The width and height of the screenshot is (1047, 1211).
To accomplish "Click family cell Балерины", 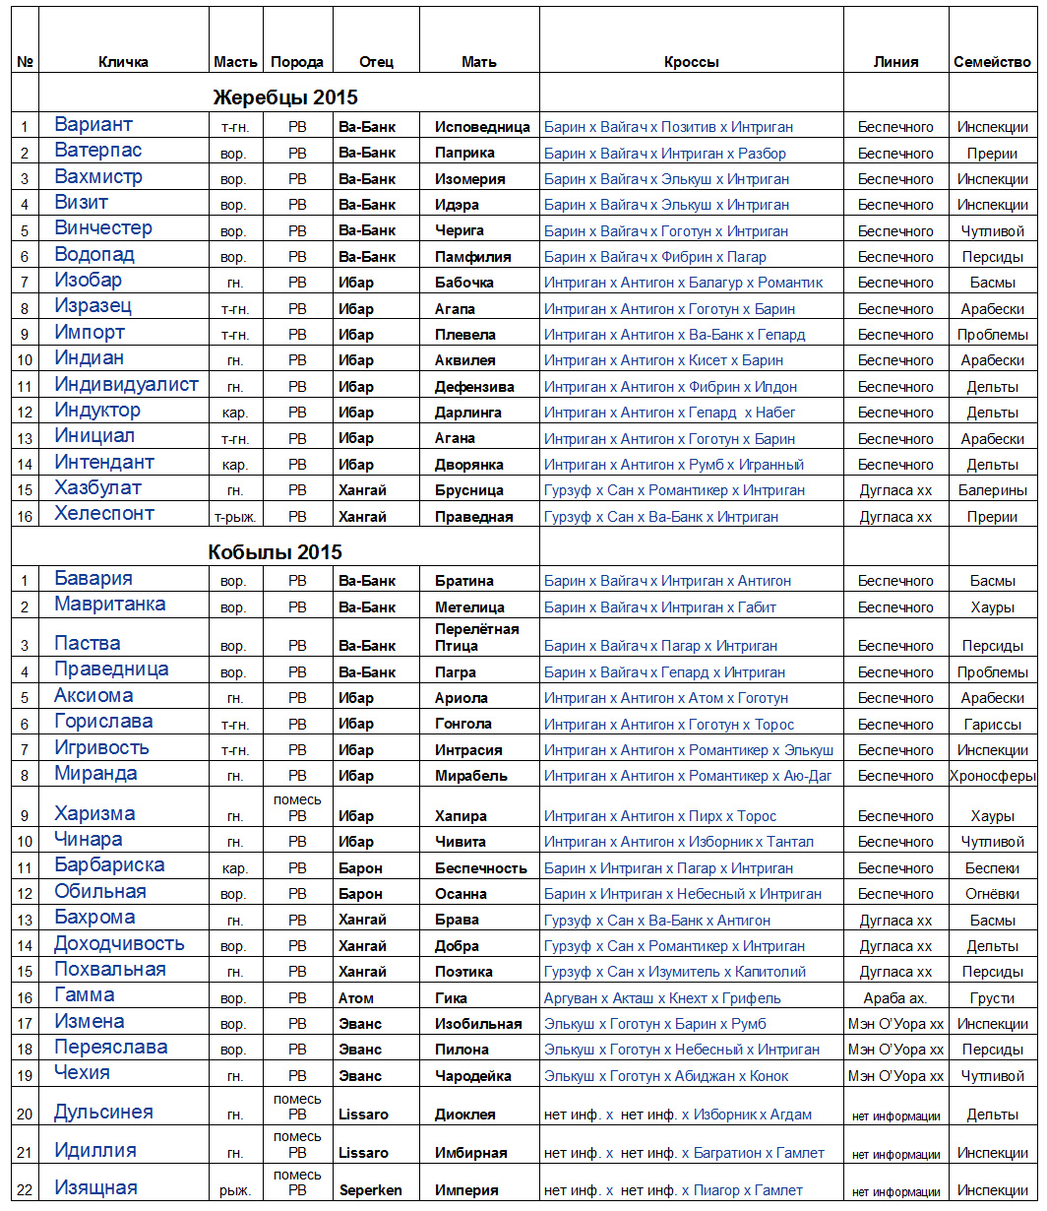I will coord(992,490).
